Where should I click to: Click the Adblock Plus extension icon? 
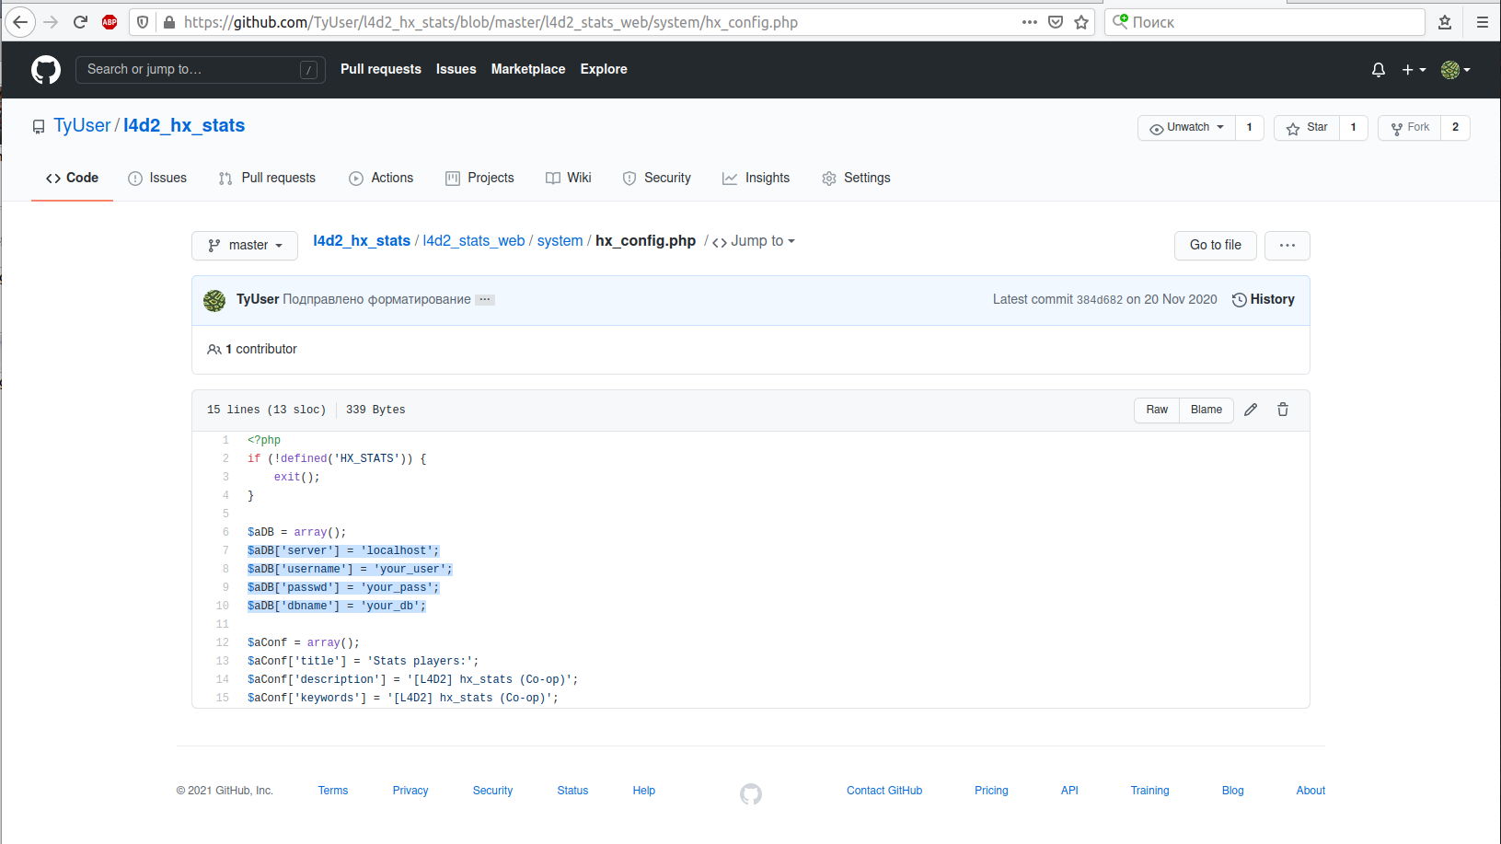click(110, 22)
